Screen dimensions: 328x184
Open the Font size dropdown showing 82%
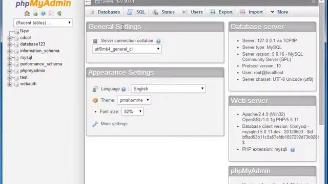pos(133,111)
